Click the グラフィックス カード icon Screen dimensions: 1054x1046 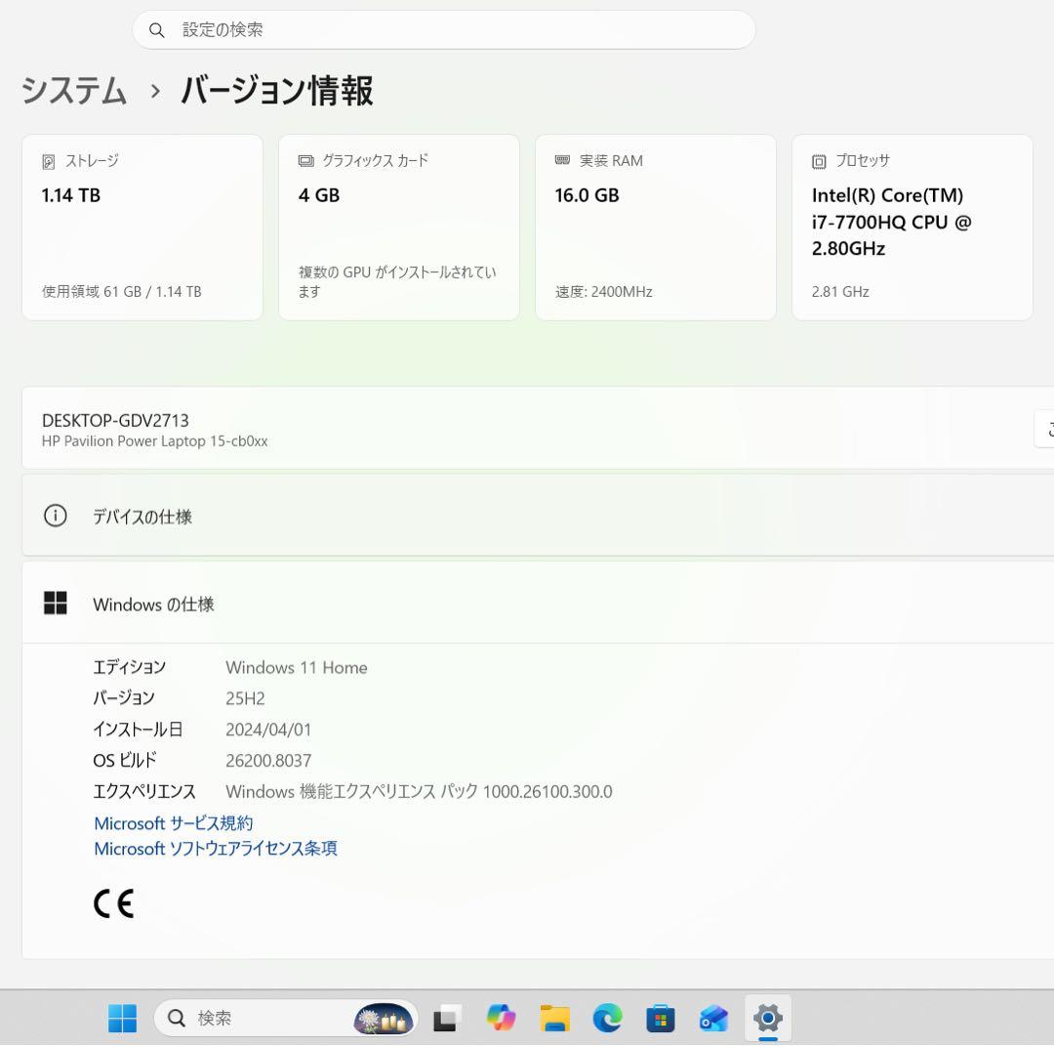(305, 161)
